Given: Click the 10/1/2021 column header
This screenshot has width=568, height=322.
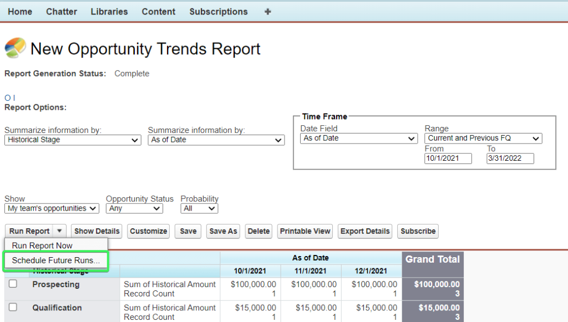Looking at the screenshot, I should coord(250,271).
